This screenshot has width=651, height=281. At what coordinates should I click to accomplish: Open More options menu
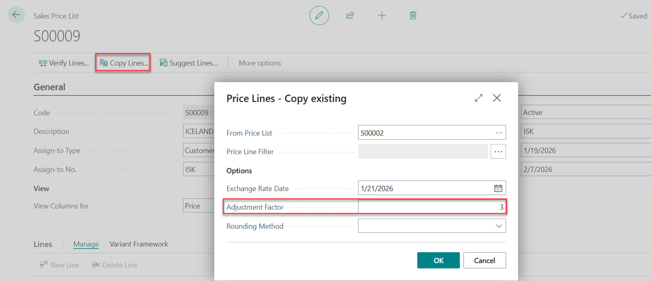pos(260,63)
